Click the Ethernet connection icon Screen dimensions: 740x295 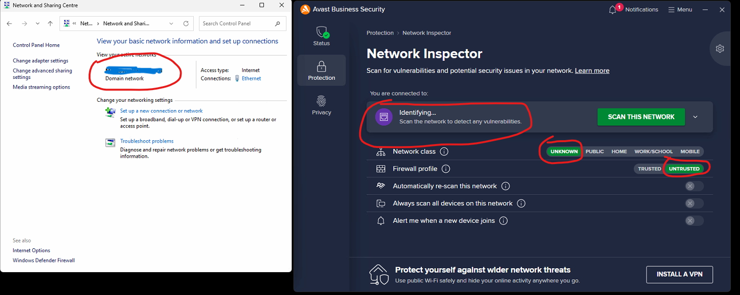pyautogui.click(x=237, y=78)
